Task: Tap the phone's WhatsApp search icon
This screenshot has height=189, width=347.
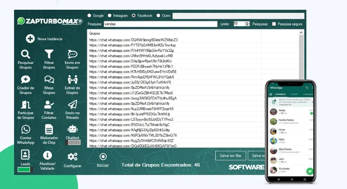Action: pos(307,88)
